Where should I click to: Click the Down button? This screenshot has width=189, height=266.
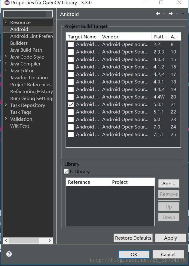169,217
